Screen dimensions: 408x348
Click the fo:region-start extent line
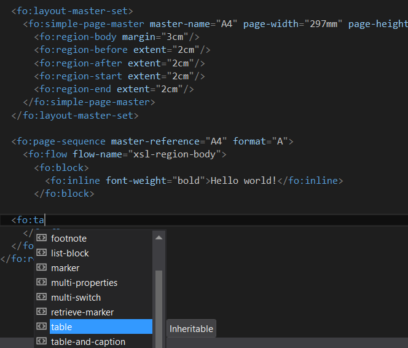pyautogui.click(x=119, y=76)
